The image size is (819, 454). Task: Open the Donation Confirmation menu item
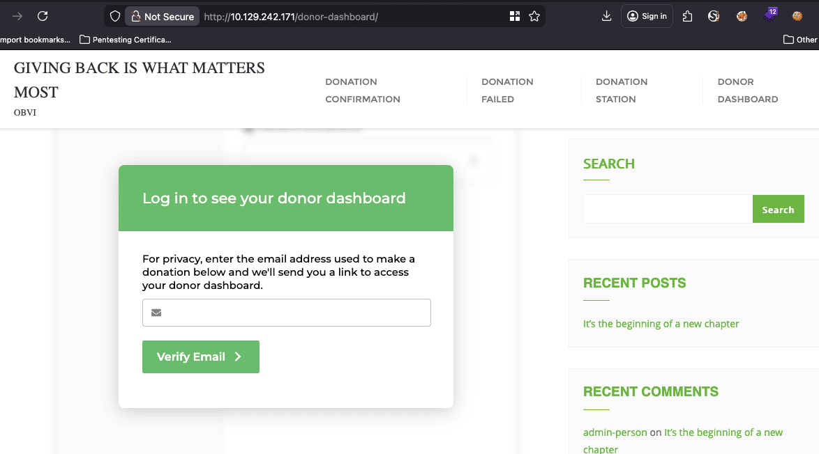pyautogui.click(x=362, y=91)
